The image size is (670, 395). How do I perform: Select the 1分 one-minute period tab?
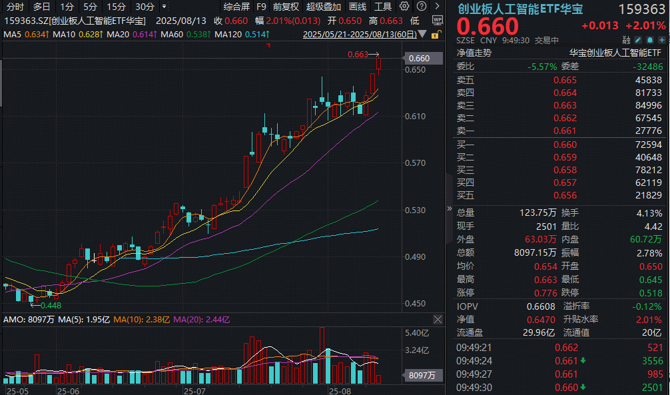pos(67,7)
